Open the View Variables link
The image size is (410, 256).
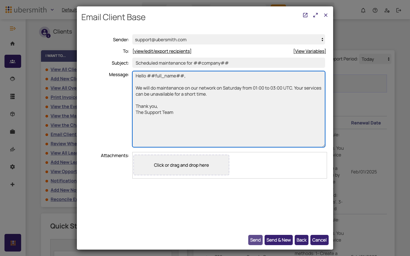(310, 51)
